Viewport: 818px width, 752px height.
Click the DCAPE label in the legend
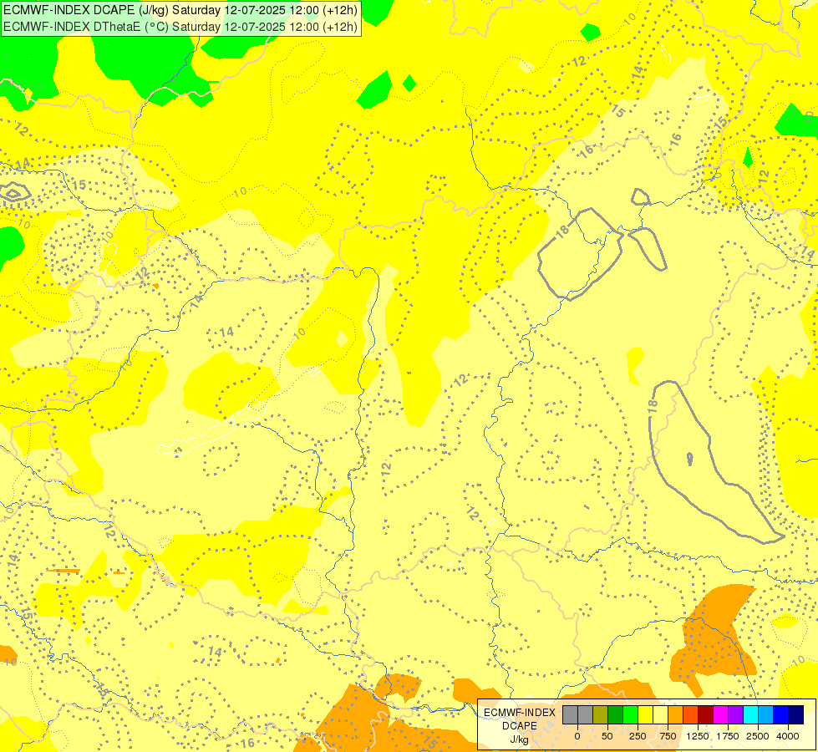[520, 726]
